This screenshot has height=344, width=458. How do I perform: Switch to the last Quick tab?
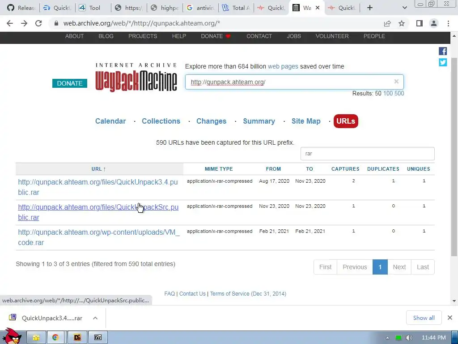(342, 8)
